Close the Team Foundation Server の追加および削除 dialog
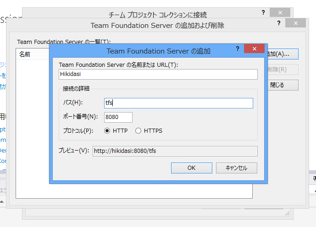The width and height of the screenshot is (316, 227). 296,23
